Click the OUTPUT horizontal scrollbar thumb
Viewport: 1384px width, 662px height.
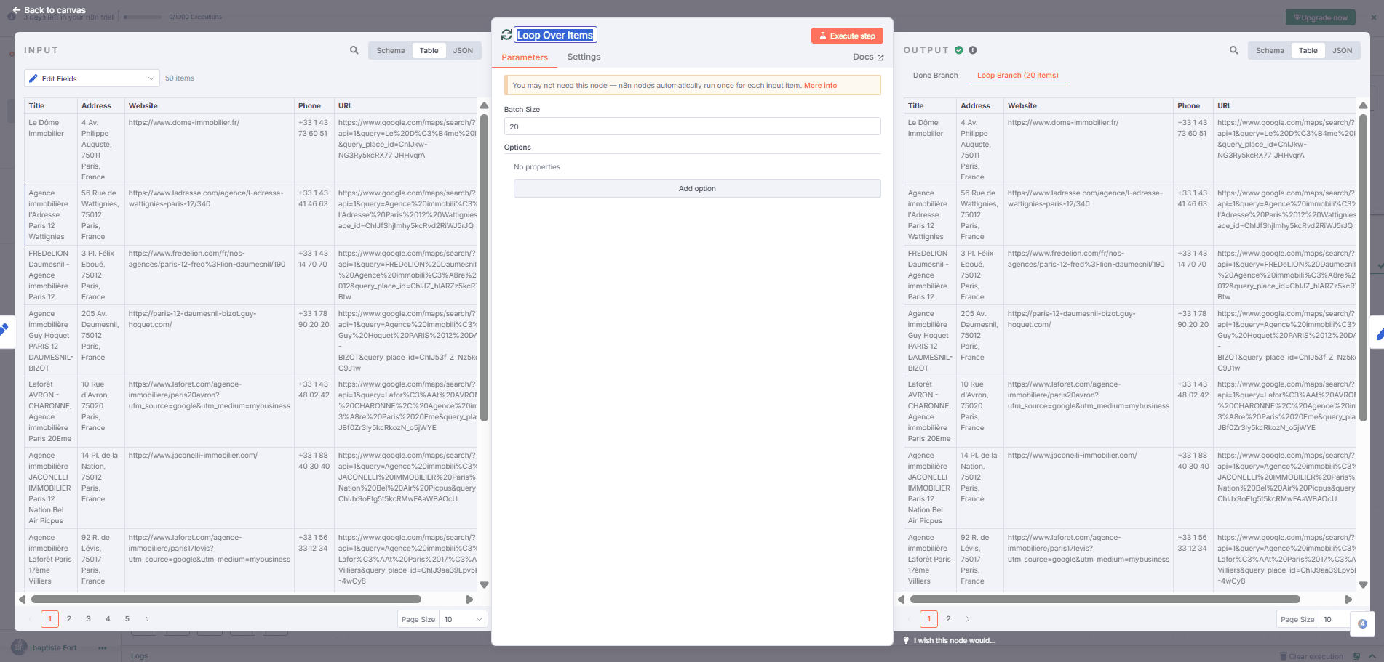click(1105, 600)
